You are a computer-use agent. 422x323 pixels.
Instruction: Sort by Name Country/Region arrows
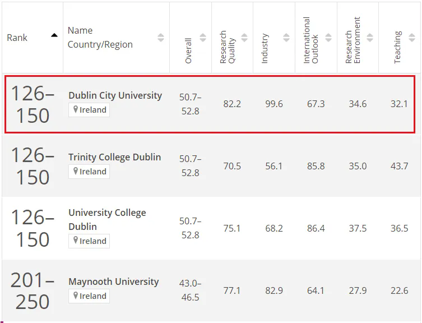(161, 38)
